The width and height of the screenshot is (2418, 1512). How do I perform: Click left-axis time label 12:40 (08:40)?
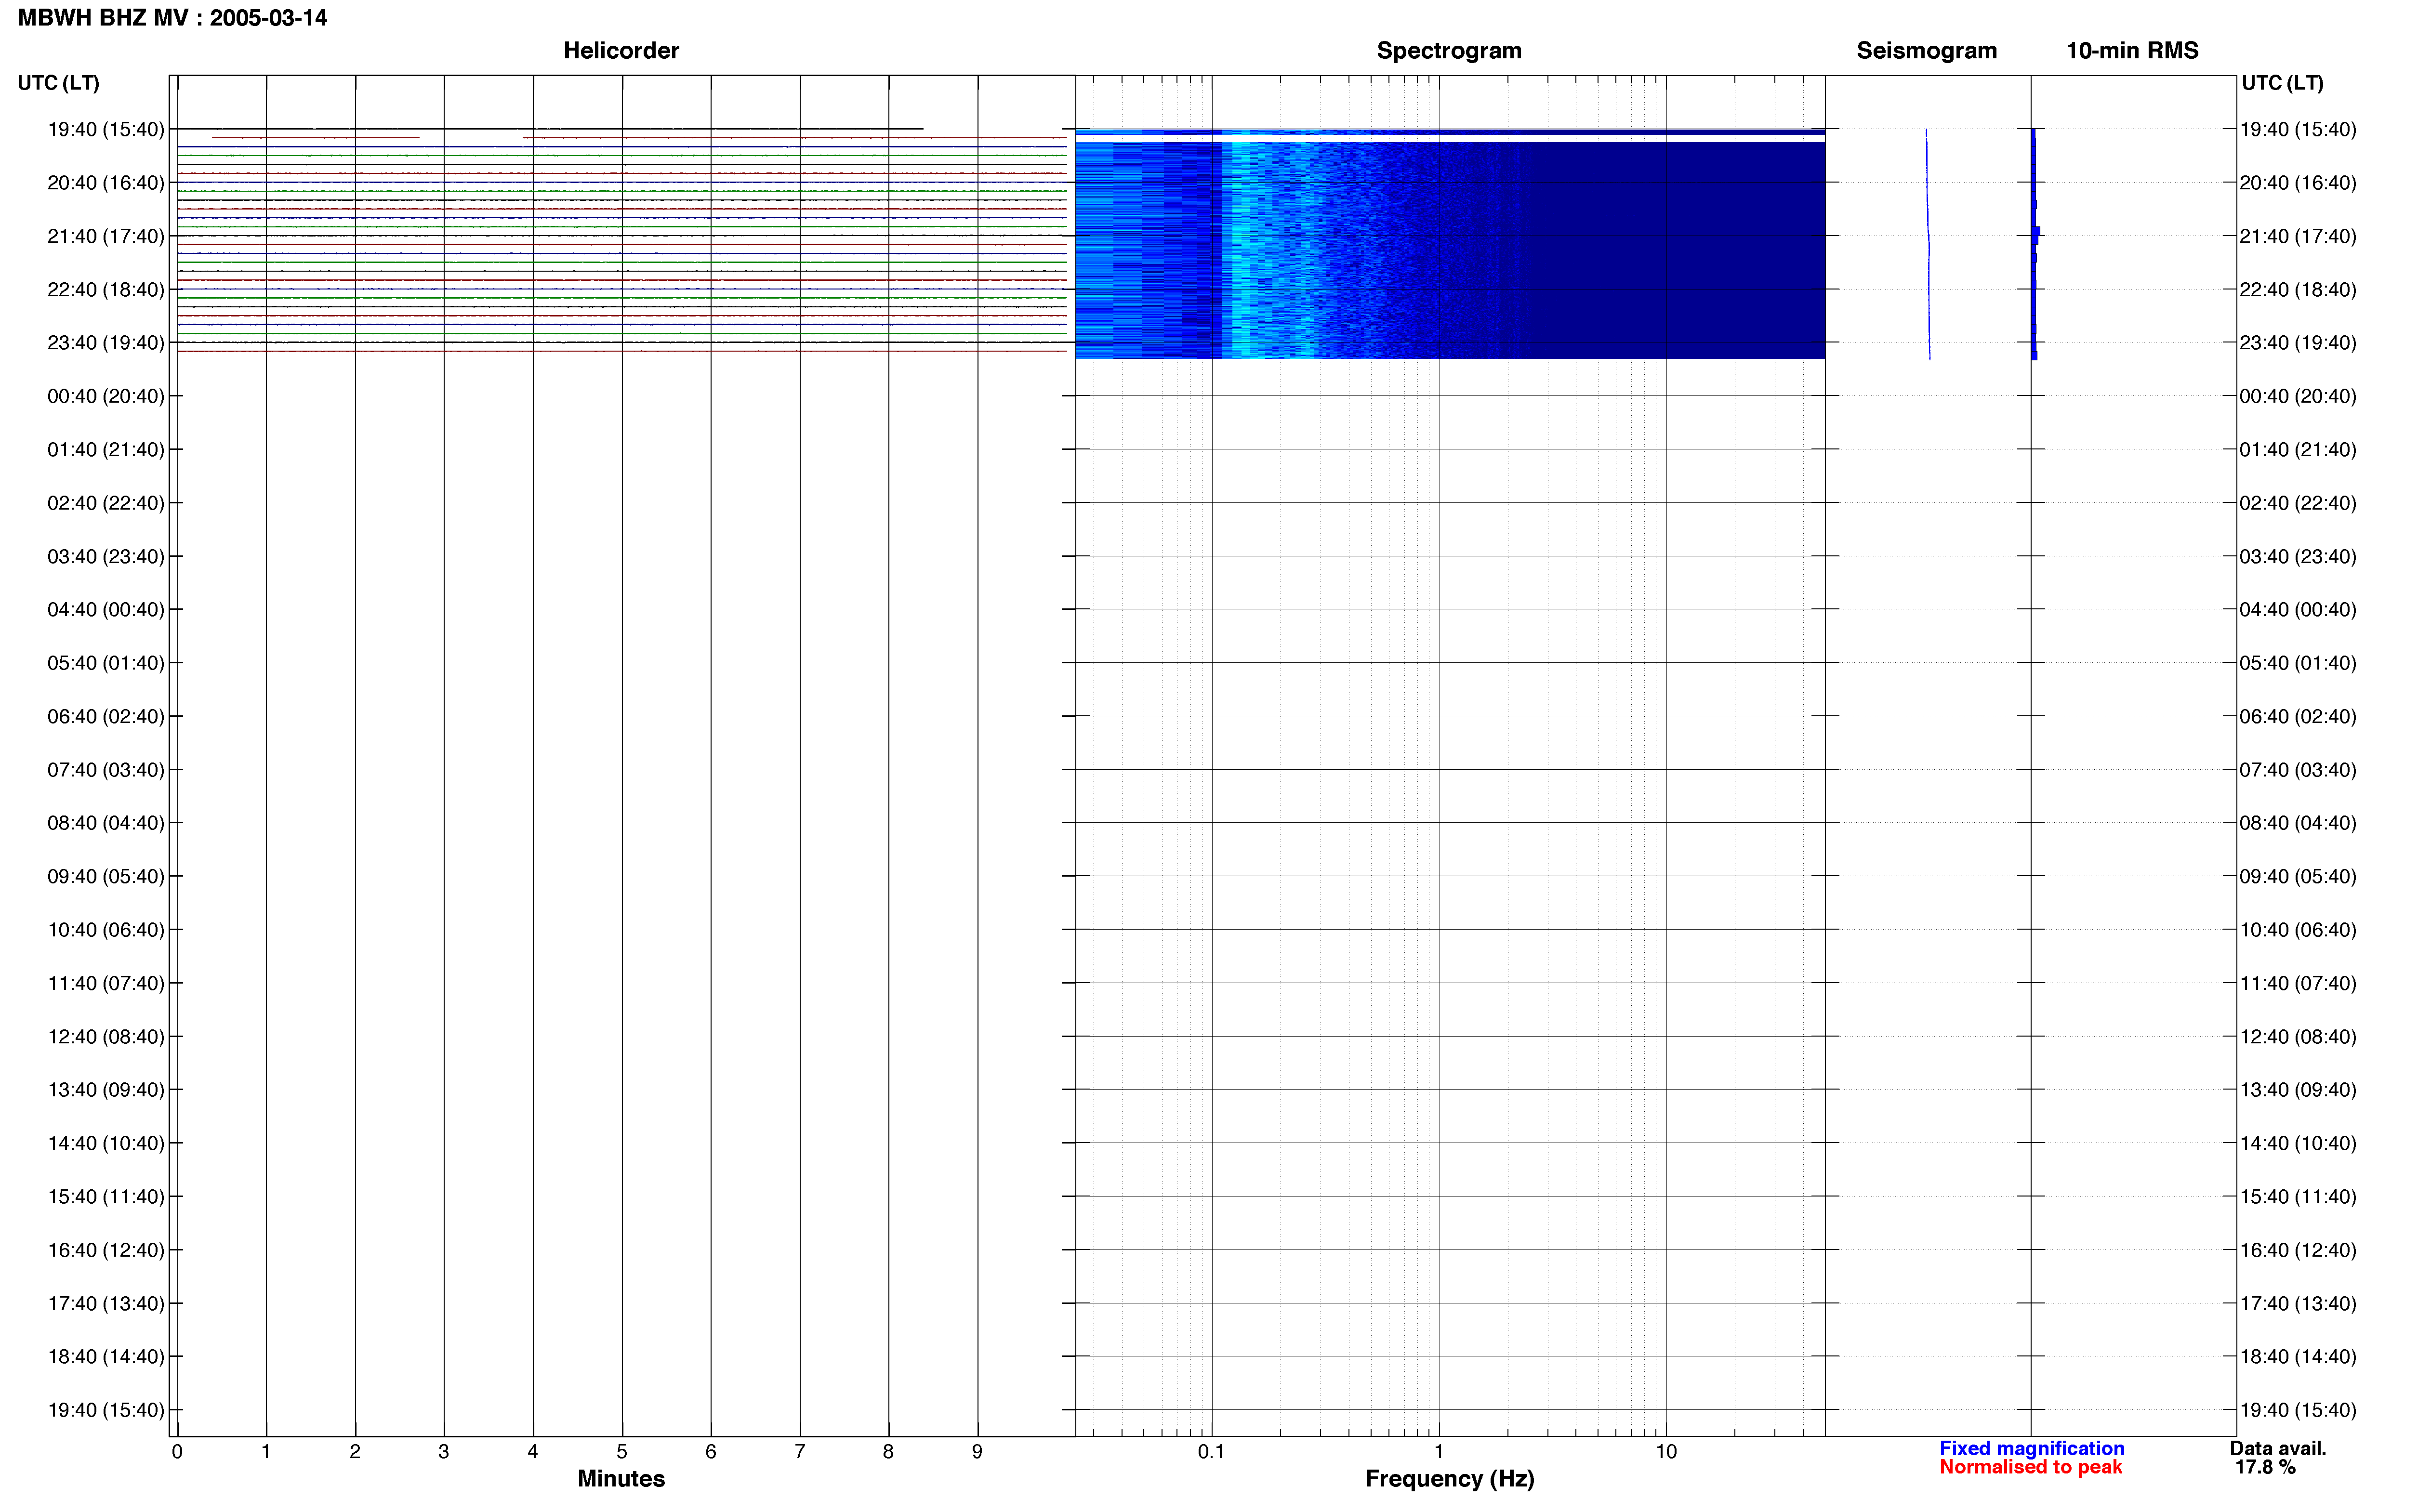click(x=106, y=1036)
